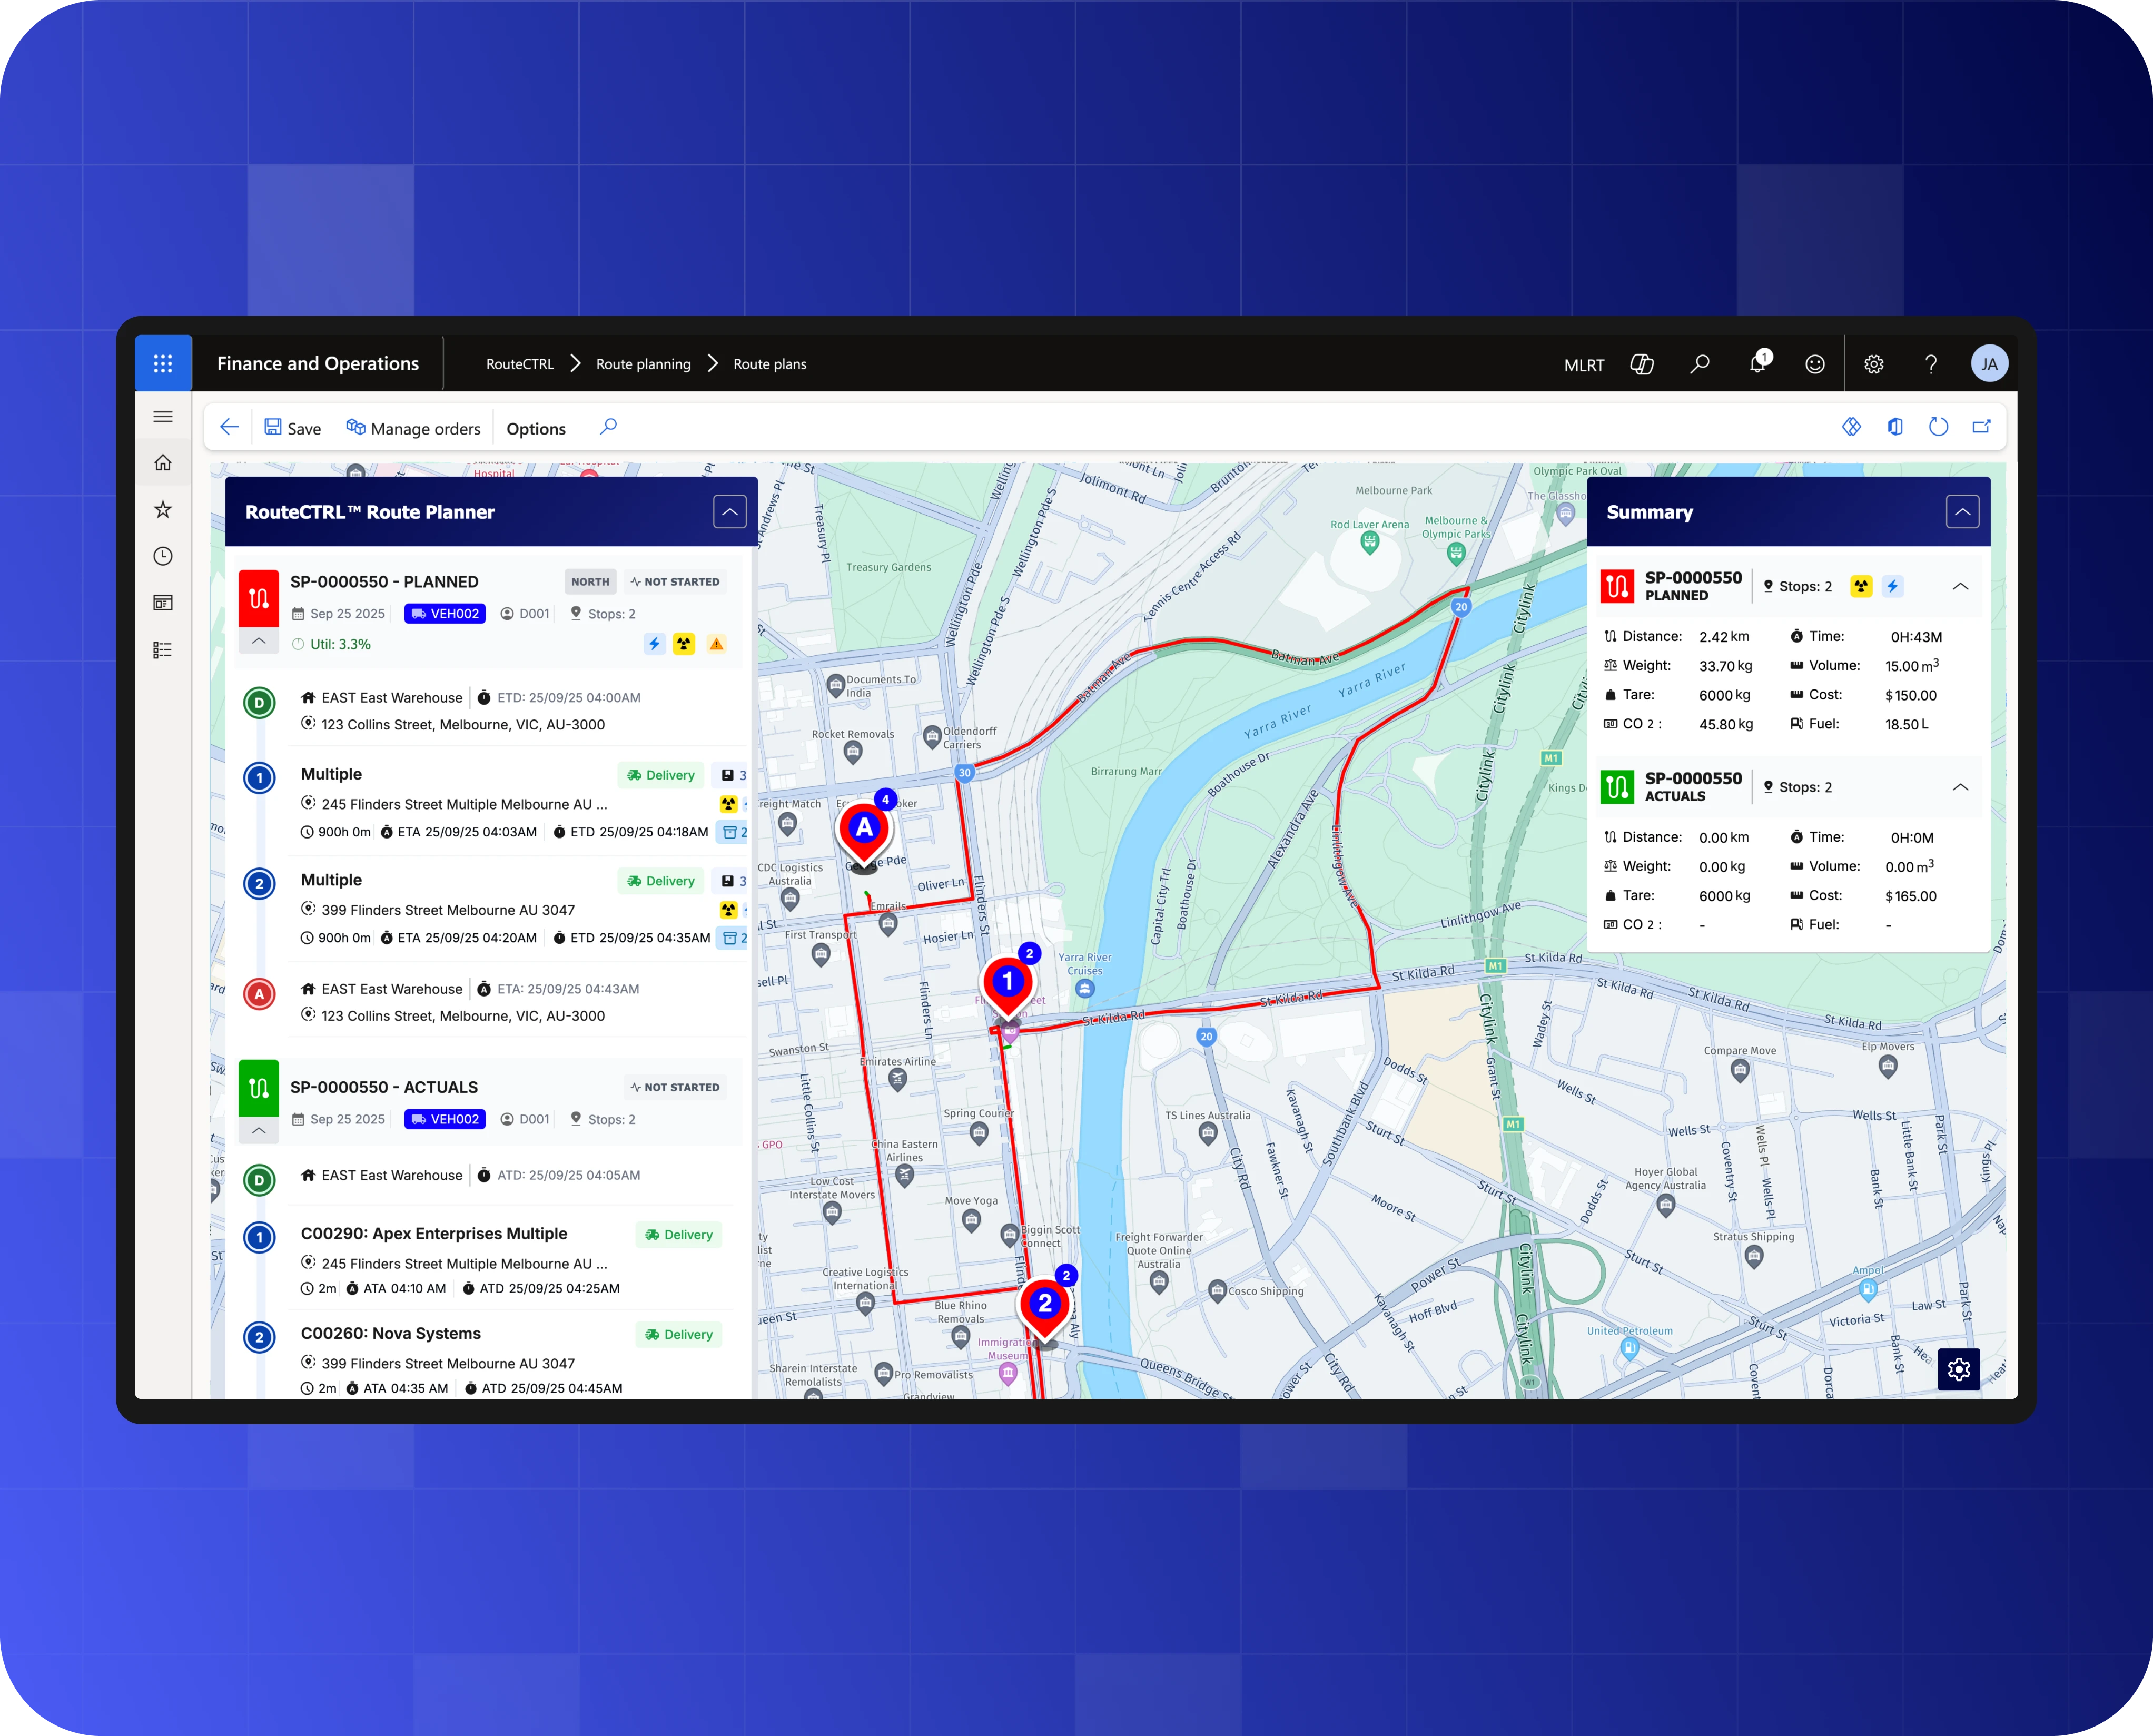The height and width of the screenshot is (1736, 2153).
Task: Select stop marker 2 on the map
Action: (1045, 1305)
